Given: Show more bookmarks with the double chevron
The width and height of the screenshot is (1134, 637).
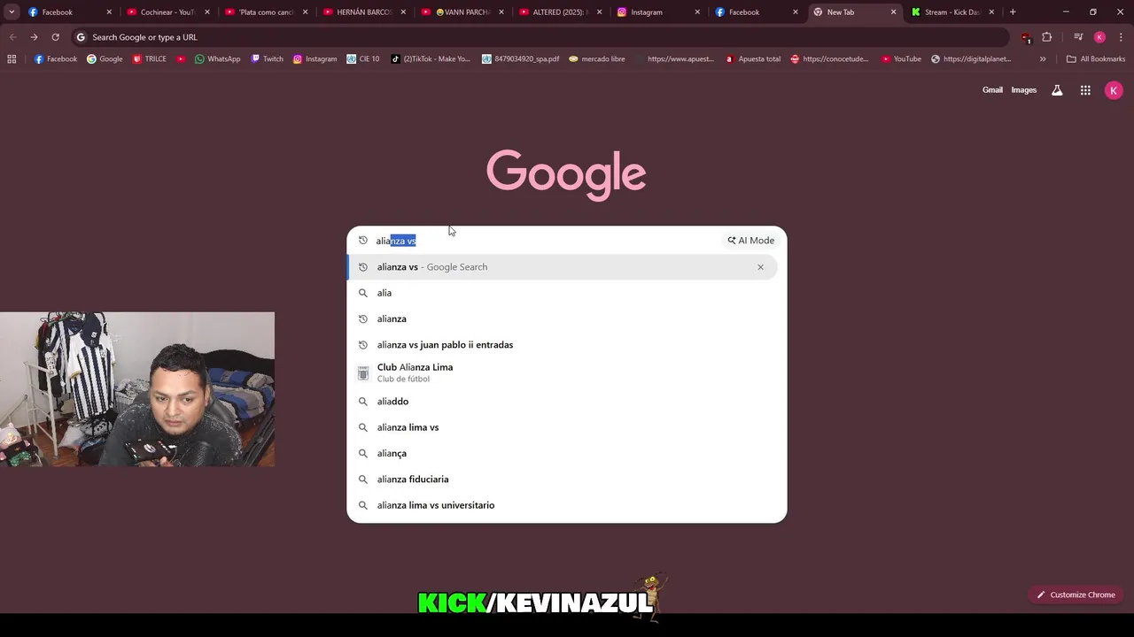Looking at the screenshot, I should click(1043, 59).
